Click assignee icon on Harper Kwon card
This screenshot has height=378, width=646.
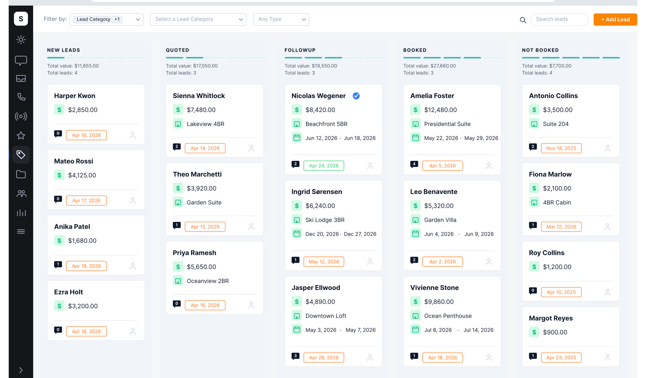tap(132, 135)
